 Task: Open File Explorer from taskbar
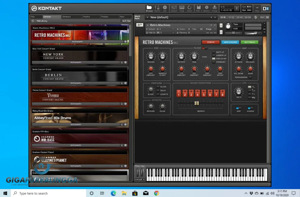(x=124, y=193)
